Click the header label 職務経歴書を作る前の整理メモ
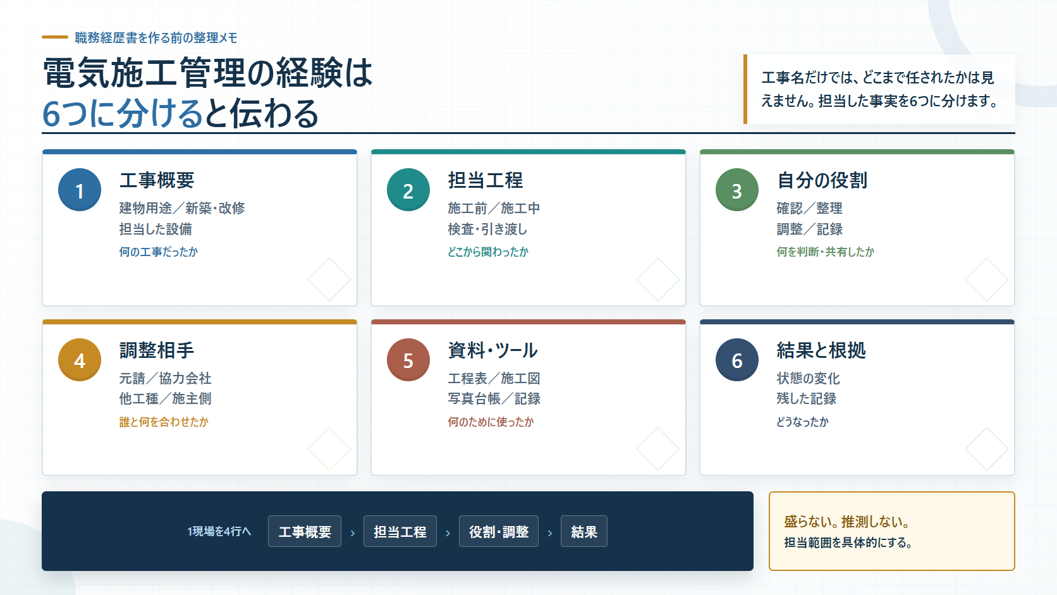The image size is (1057, 595). (156, 38)
